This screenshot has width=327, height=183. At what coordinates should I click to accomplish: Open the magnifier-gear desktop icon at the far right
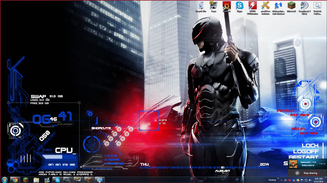[318, 8]
